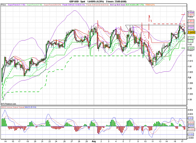
Task: Click the 1.655 price axis label
Action: [190, 17]
